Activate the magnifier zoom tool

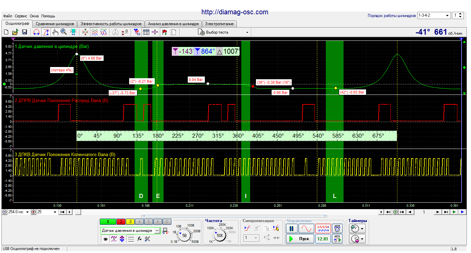coord(64,32)
